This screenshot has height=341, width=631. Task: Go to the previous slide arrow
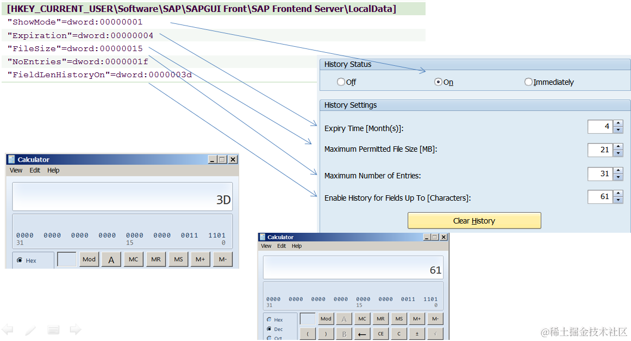click(7, 330)
